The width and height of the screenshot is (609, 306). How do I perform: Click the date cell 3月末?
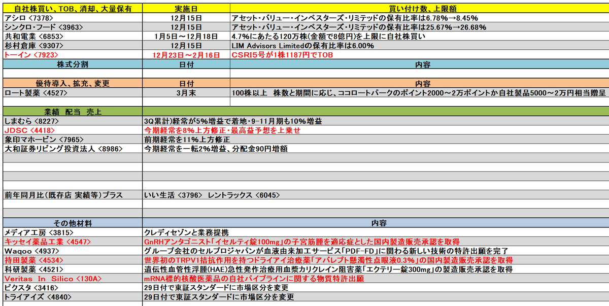(x=186, y=93)
